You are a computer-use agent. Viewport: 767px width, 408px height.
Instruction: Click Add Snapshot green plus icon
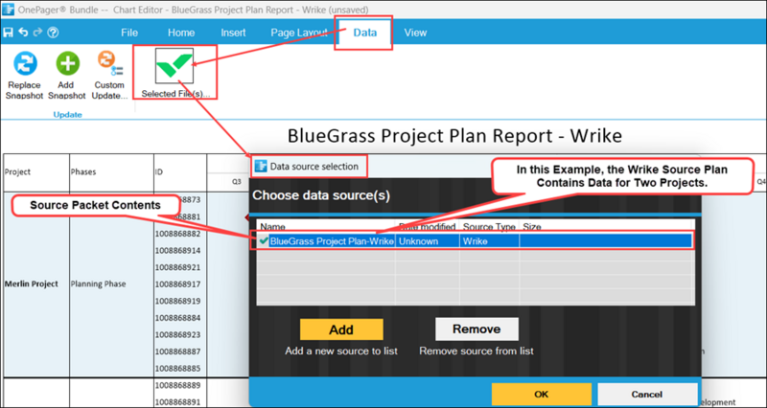67,63
